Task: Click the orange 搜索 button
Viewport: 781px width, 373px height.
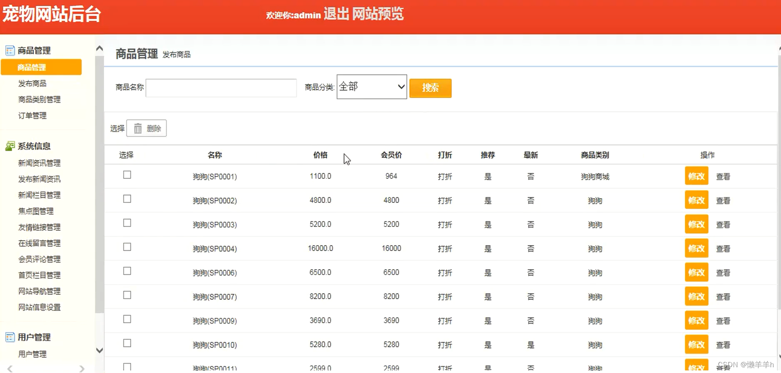Action: tap(430, 88)
